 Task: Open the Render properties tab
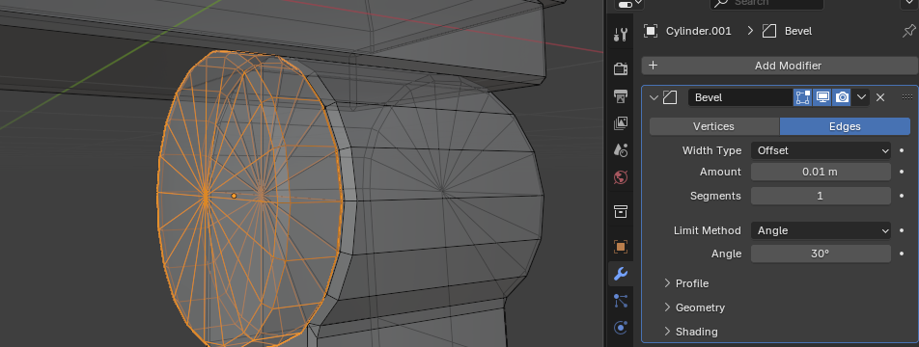click(621, 68)
